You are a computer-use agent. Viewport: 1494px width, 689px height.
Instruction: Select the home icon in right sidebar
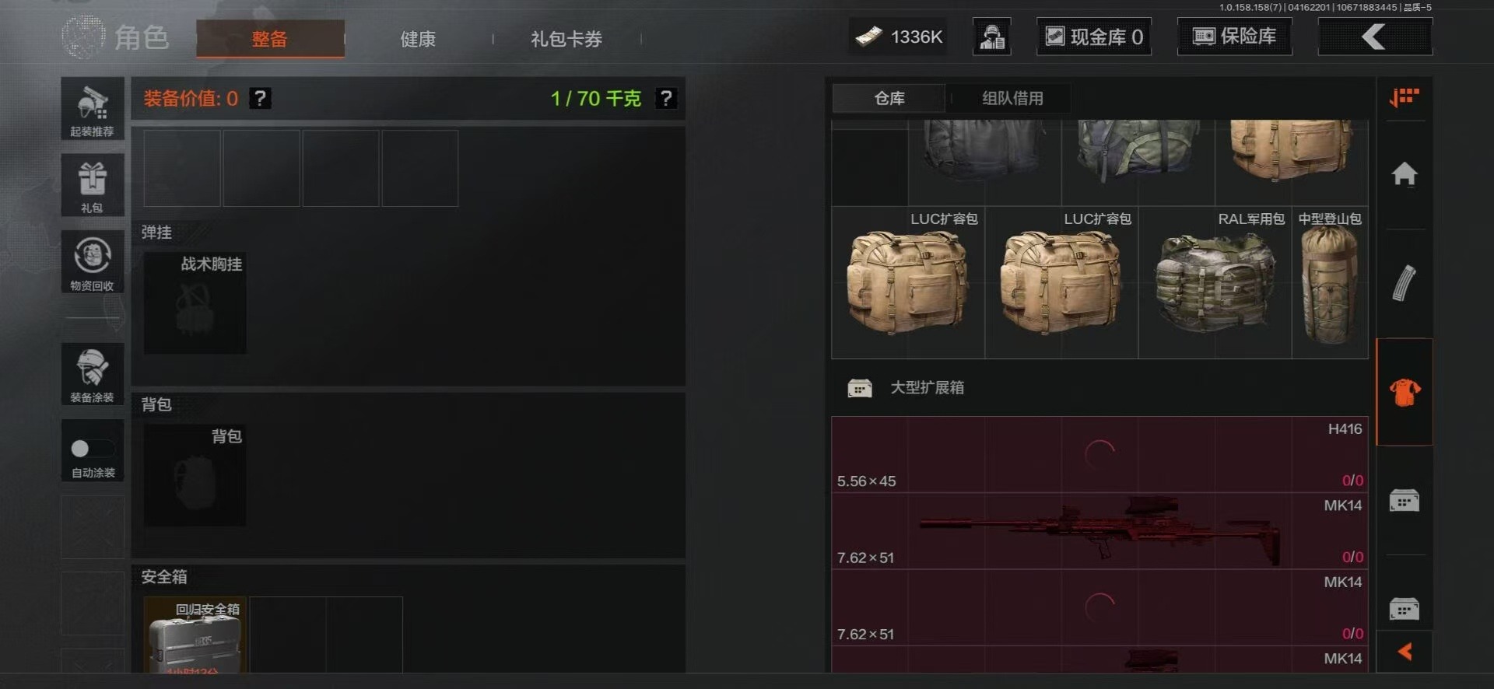(1404, 173)
